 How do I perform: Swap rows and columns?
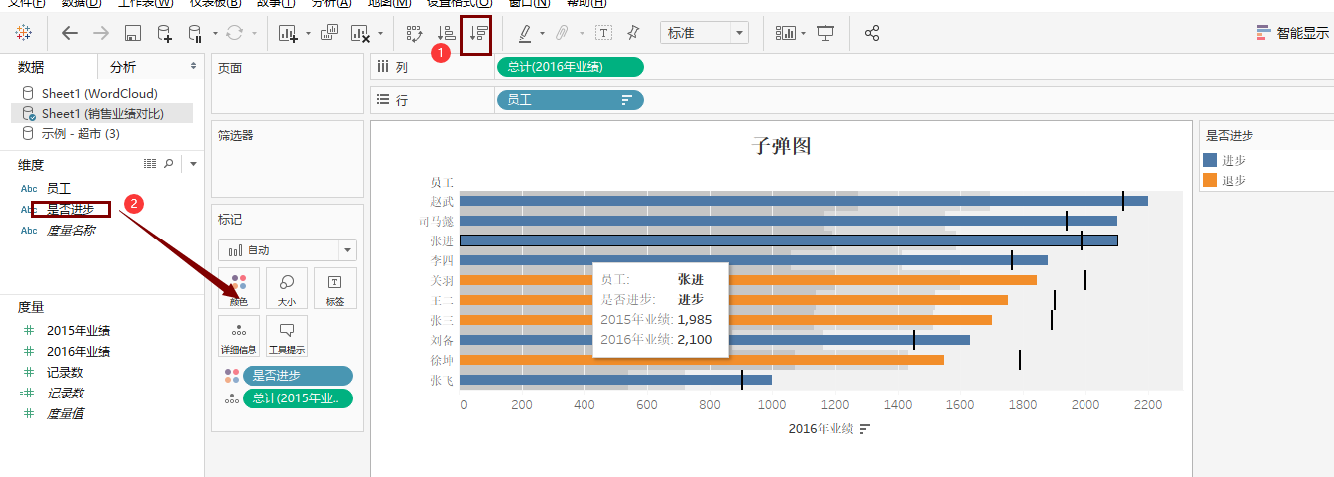(x=416, y=33)
